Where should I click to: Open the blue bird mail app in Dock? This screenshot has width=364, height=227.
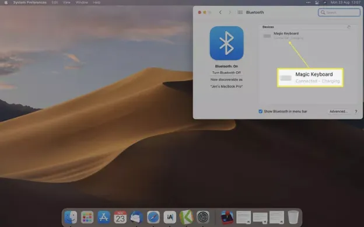[136, 217]
